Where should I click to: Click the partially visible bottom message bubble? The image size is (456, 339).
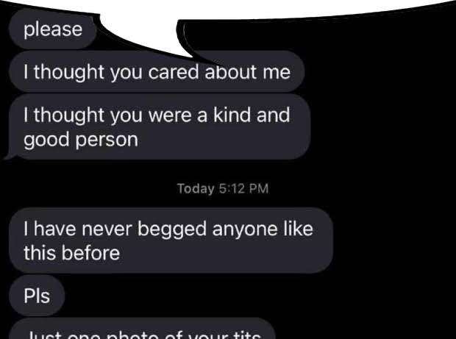click(143, 329)
